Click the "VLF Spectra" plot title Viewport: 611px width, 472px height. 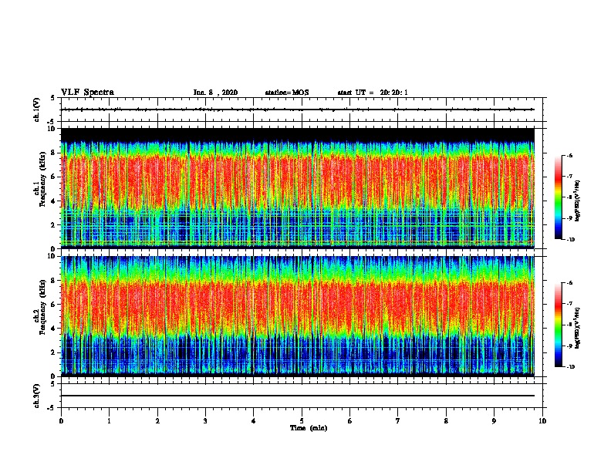coord(87,93)
